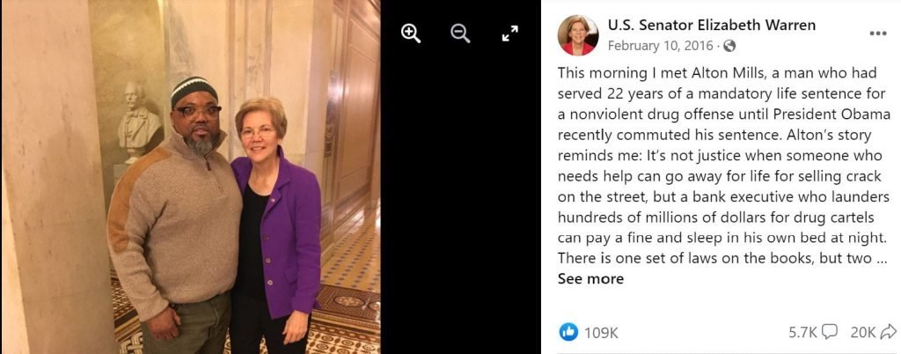
Task: Click the share arrow icon
Action: click(889, 332)
